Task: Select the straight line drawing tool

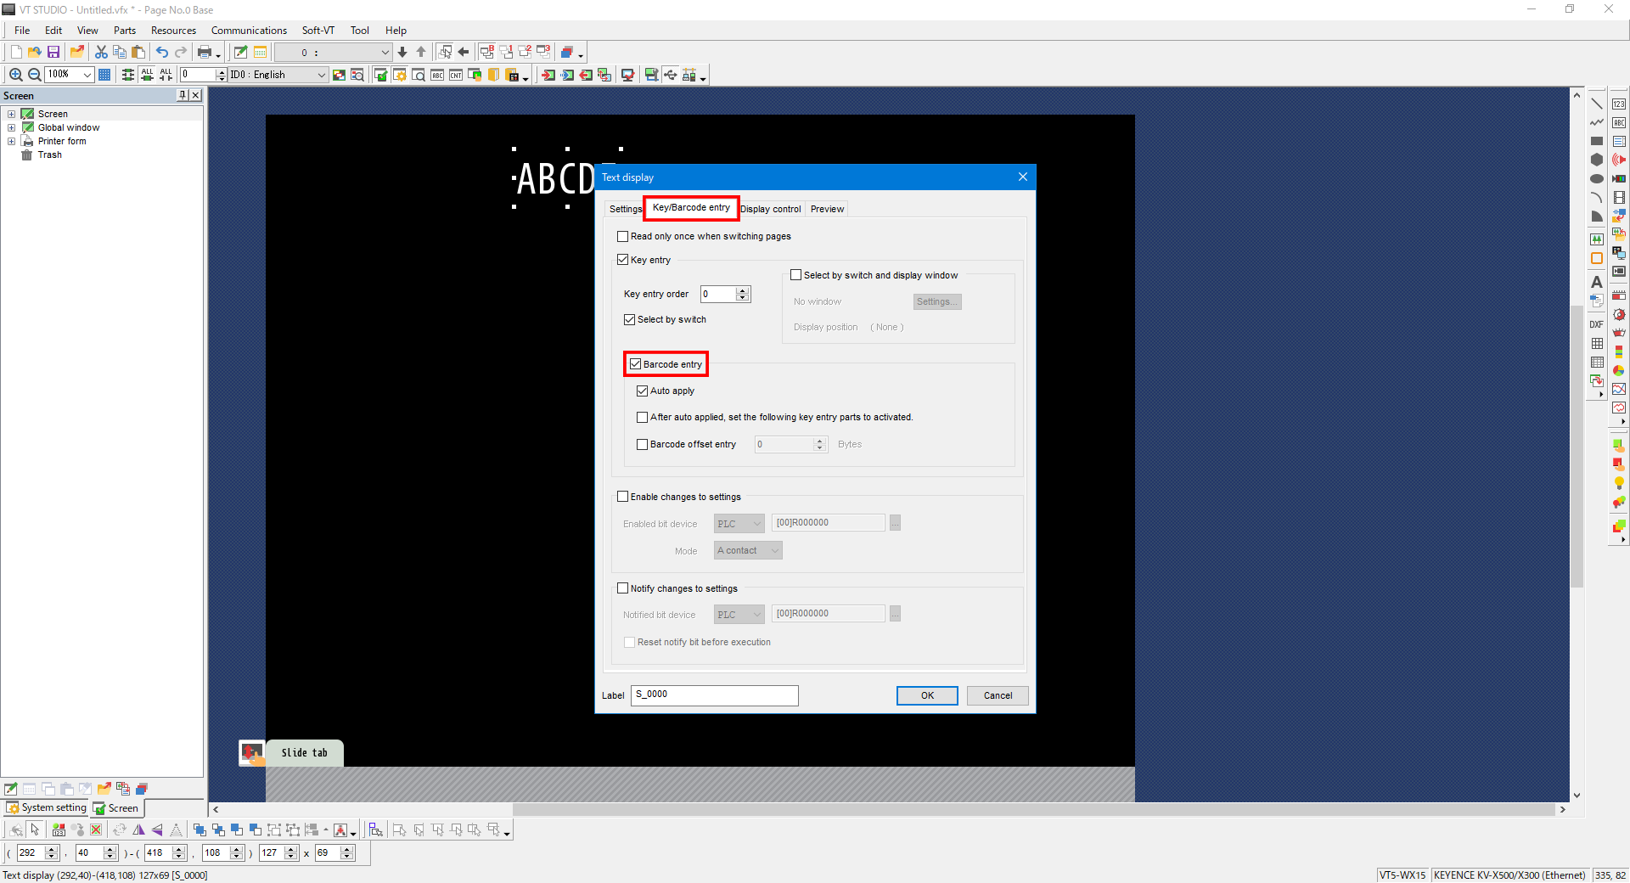Action: pyautogui.click(x=1597, y=104)
